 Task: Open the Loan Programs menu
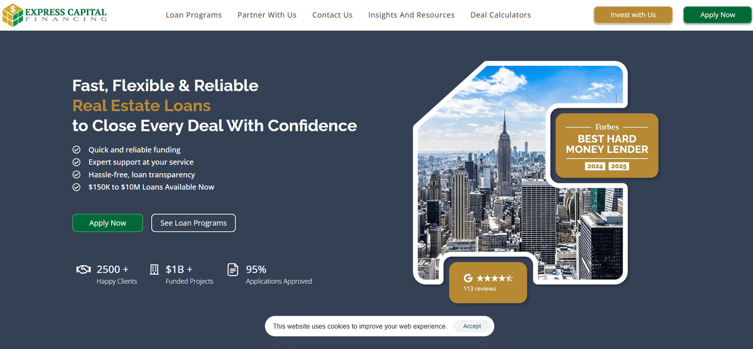click(x=193, y=15)
